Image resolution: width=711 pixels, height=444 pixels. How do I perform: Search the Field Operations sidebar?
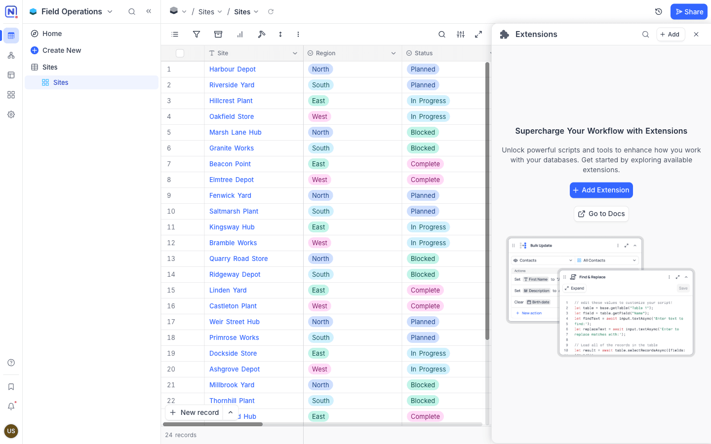click(132, 12)
